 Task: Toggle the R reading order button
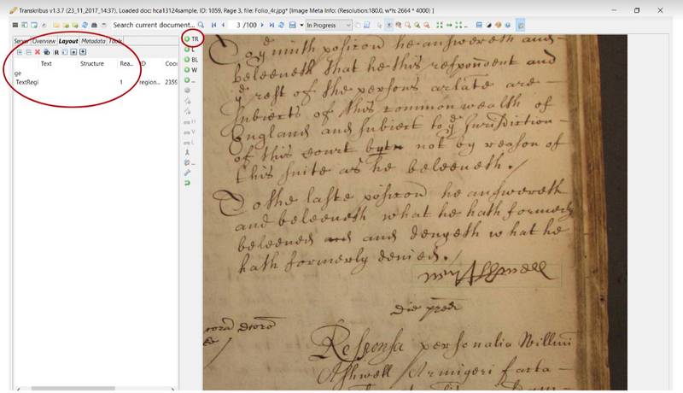56,52
